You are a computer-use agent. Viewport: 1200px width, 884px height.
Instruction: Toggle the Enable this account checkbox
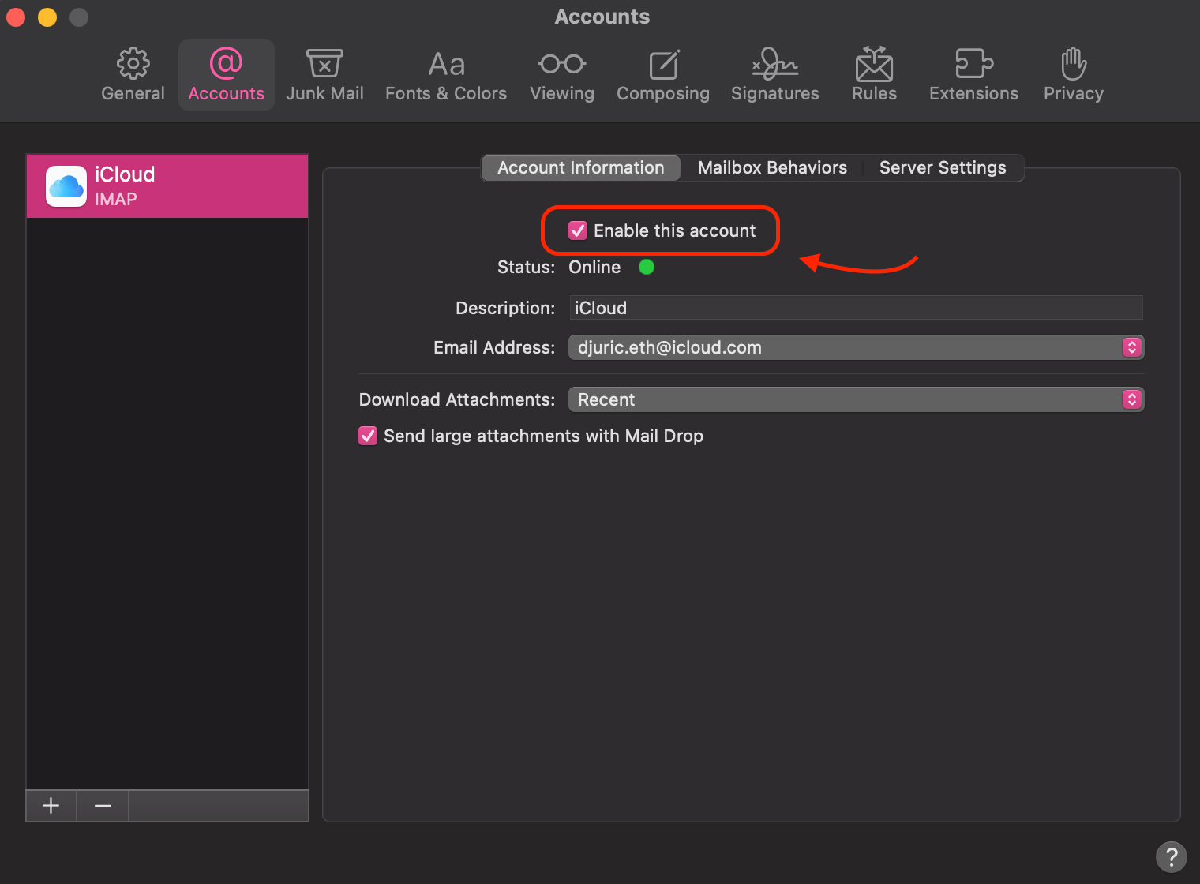click(x=578, y=230)
